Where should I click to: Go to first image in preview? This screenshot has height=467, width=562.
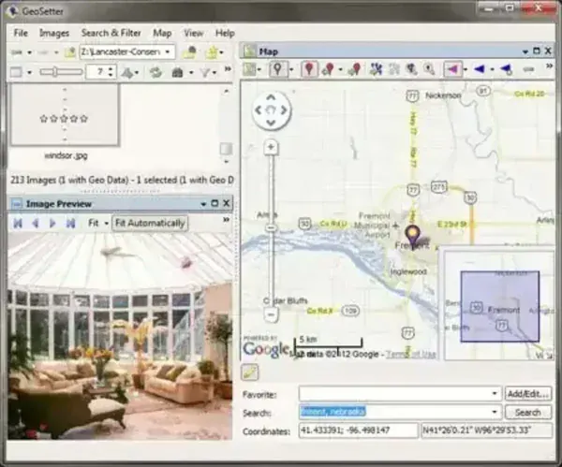coord(18,223)
